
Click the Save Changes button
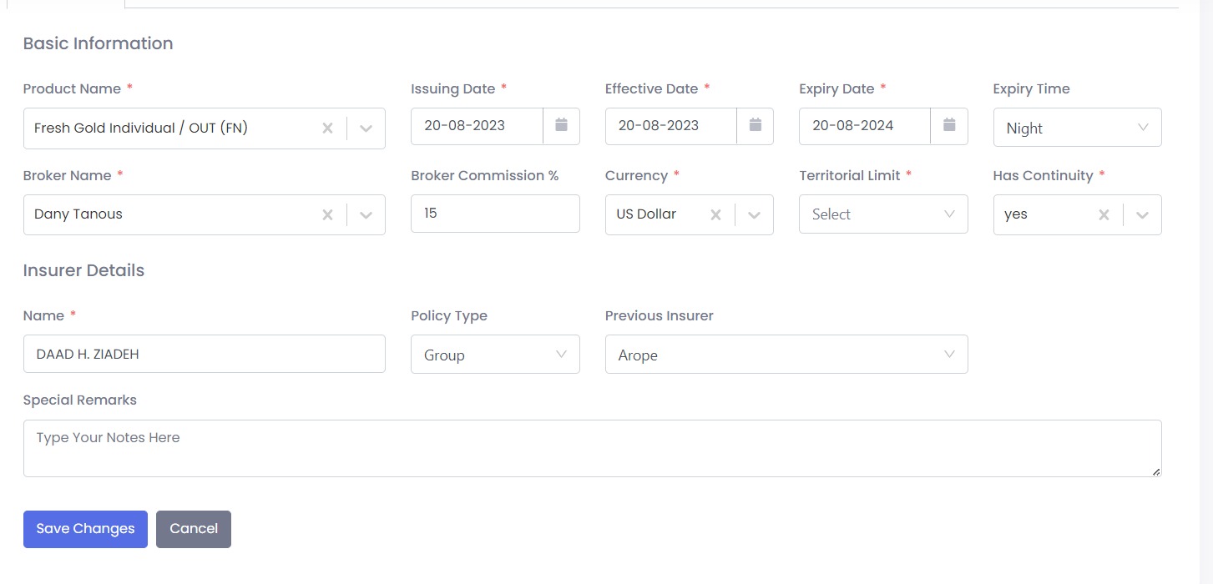point(85,529)
